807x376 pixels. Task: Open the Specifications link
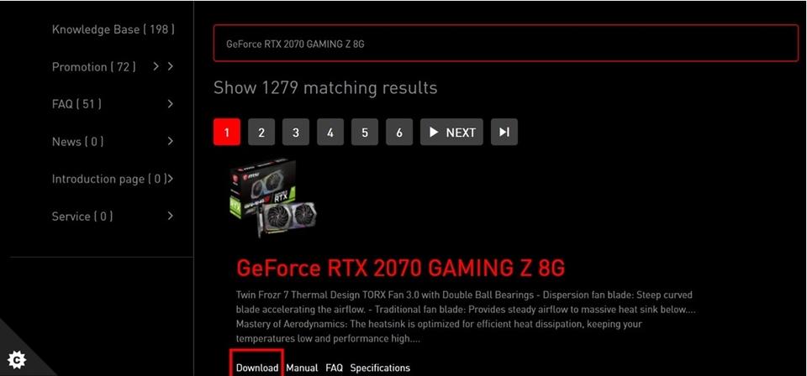[380, 368]
